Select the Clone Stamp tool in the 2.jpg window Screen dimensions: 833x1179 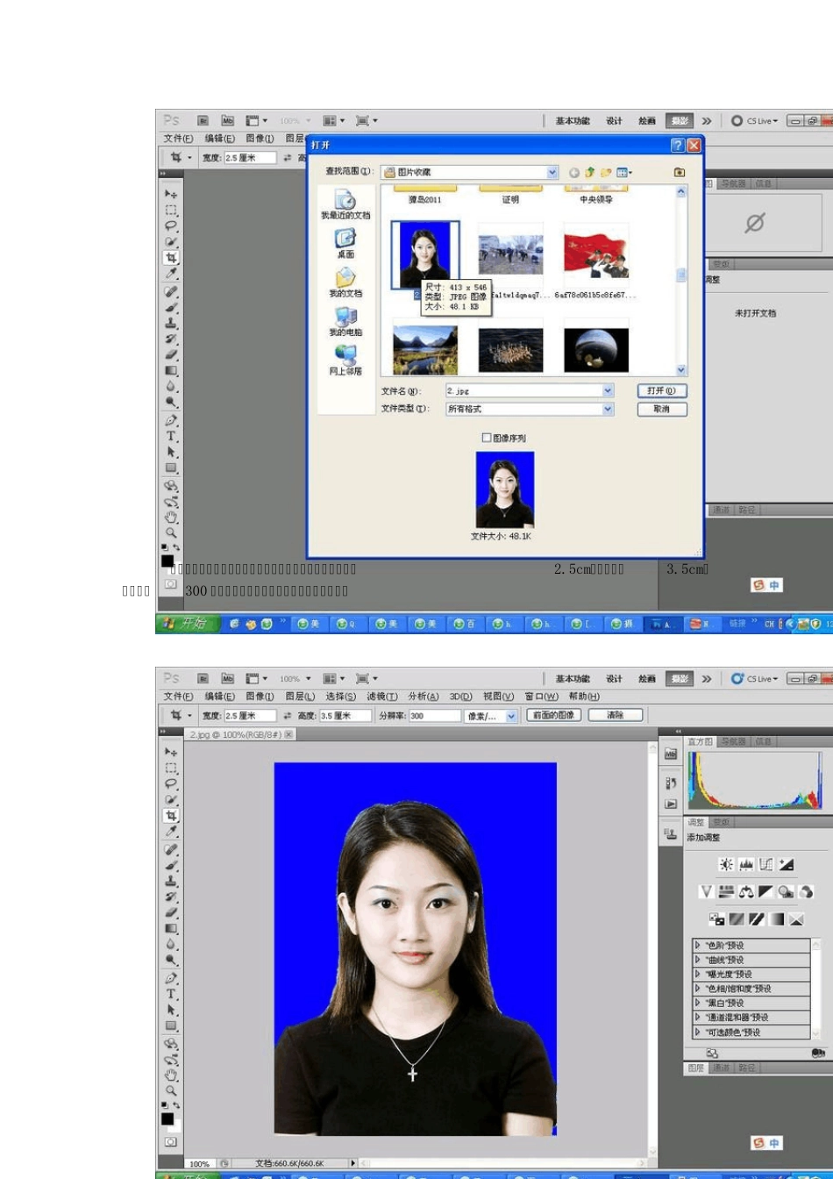tap(171, 880)
